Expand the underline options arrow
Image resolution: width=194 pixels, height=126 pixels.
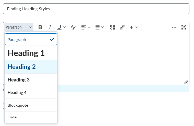click(x=65, y=27)
